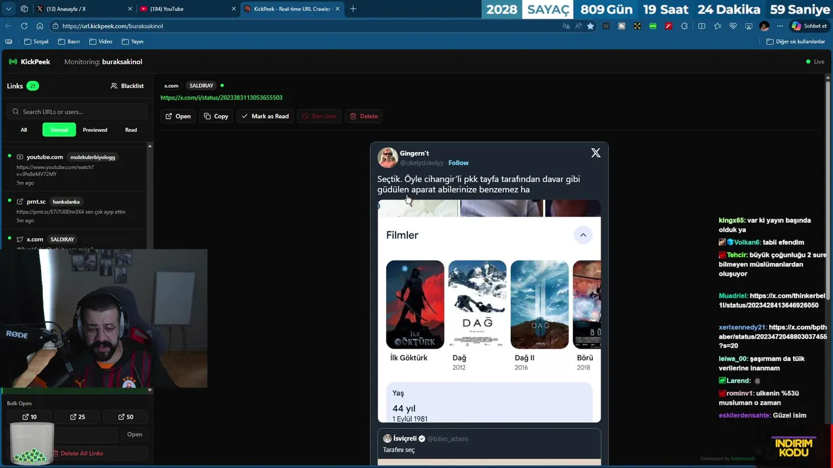Open the Yayın bookmarks folder
The width and height of the screenshot is (833, 468).
[x=133, y=42]
